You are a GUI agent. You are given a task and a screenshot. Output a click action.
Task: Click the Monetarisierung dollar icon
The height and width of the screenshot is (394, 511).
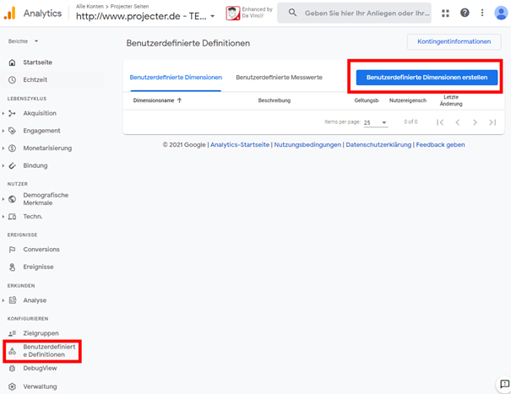coord(12,148)
